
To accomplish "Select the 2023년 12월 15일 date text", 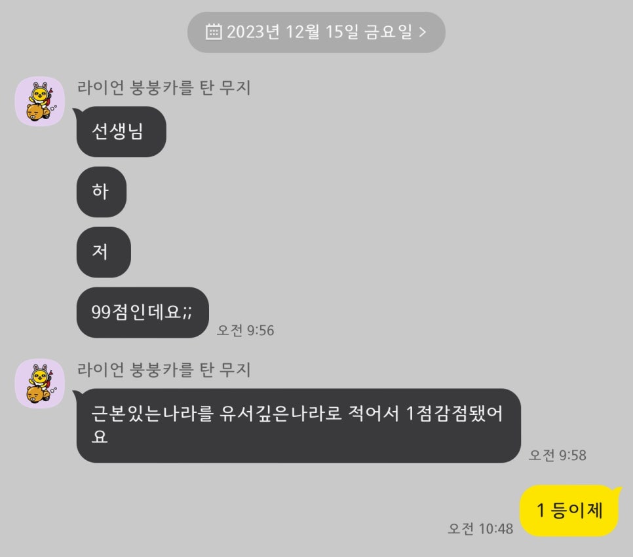I will pos(292,32).
